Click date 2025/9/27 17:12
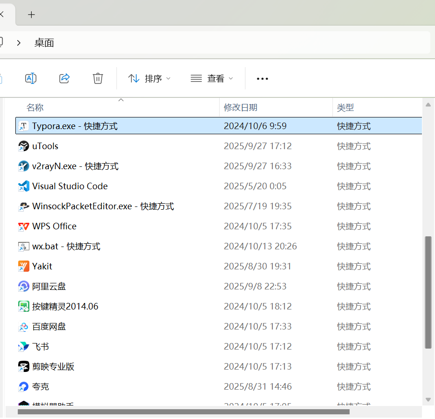This screenshot has height=419, width=435. coord(258,146)
